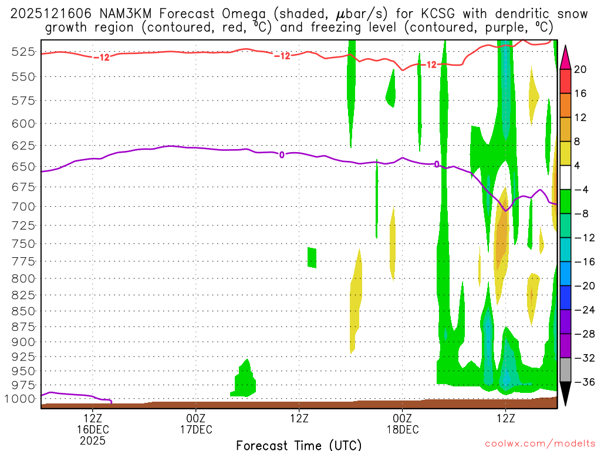The height and width of the screenshot is (451, 601).
Task: Click the '12Z 16DEC 2025' time label
Action: coord(93,429)
